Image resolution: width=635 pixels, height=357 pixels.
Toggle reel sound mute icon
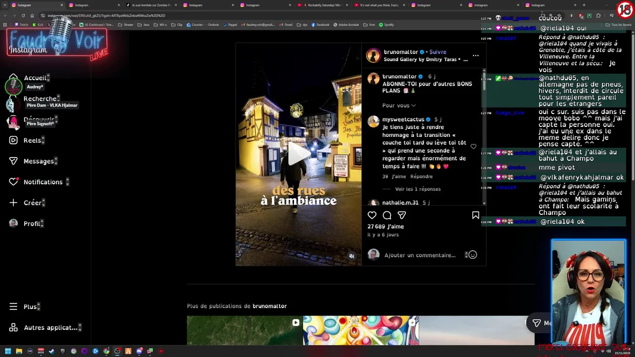[352, 256]
